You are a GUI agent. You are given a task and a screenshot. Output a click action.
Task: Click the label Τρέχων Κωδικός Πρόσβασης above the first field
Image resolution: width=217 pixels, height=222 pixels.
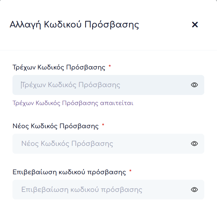(x=59, y=67)
